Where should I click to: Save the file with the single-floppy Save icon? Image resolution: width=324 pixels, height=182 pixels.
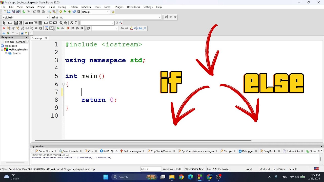13,12
